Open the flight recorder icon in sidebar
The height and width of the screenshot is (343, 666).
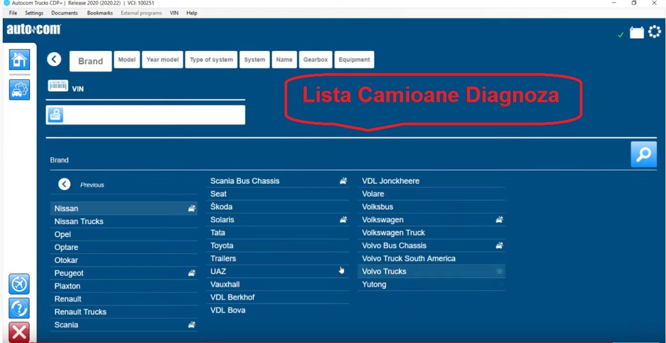(x=19, y=284)
